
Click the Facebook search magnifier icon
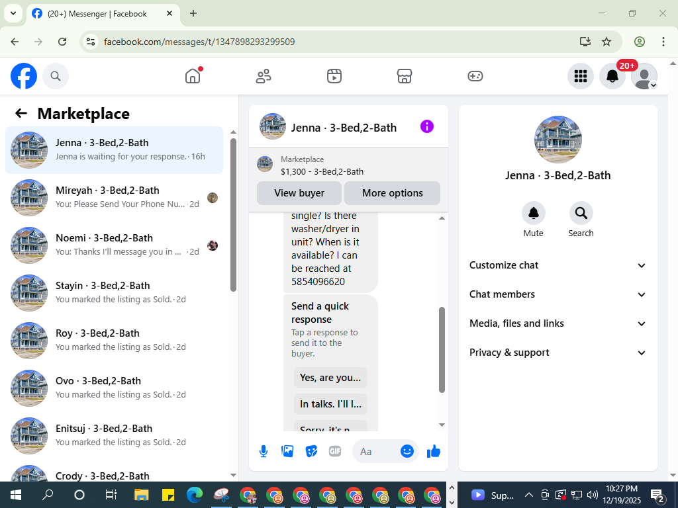pos(56,76)
